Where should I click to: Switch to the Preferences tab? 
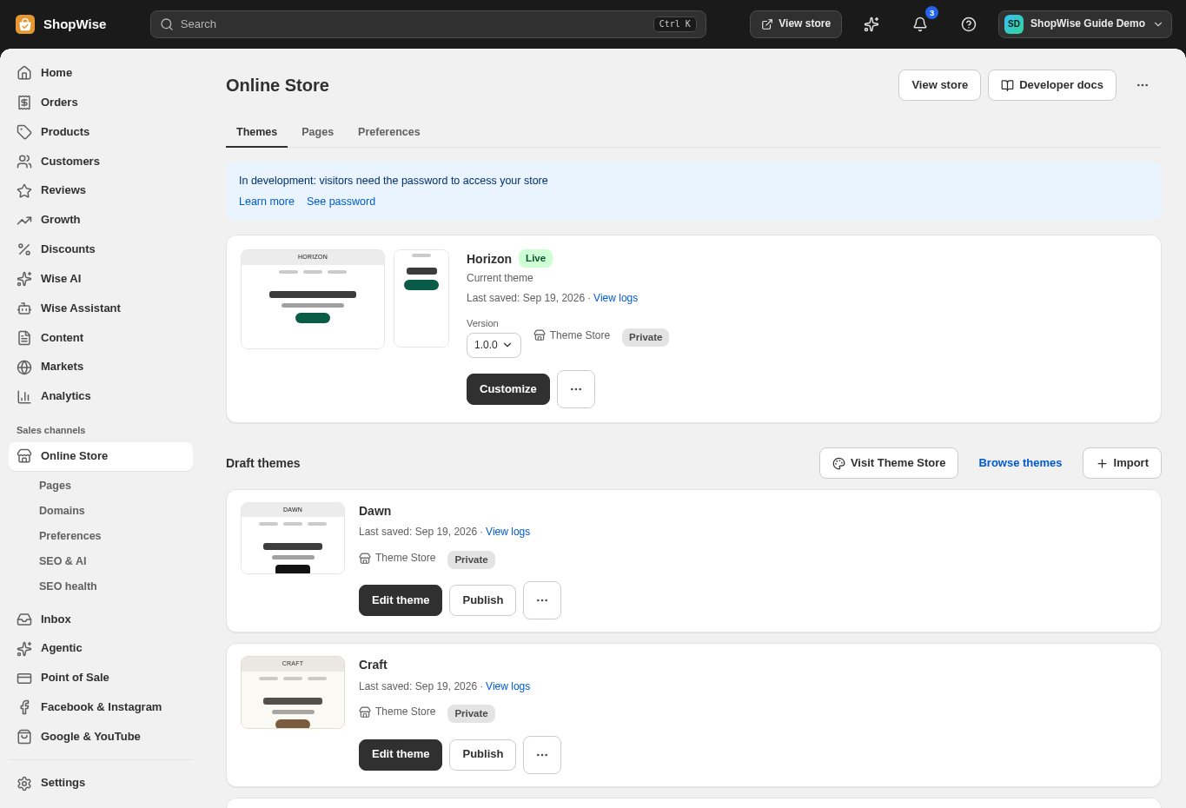pyautogui.click(x=388, y=132)
